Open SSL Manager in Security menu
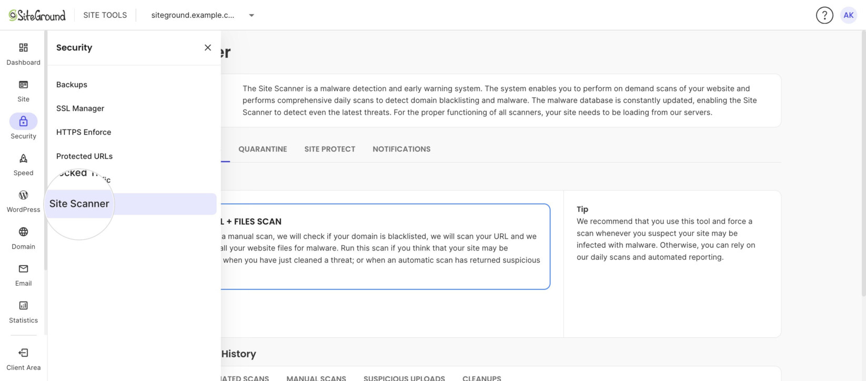The width and height of the screenshot is (866, 381). point(80,108)
